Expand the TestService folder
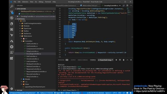 (x=27, y=33)
